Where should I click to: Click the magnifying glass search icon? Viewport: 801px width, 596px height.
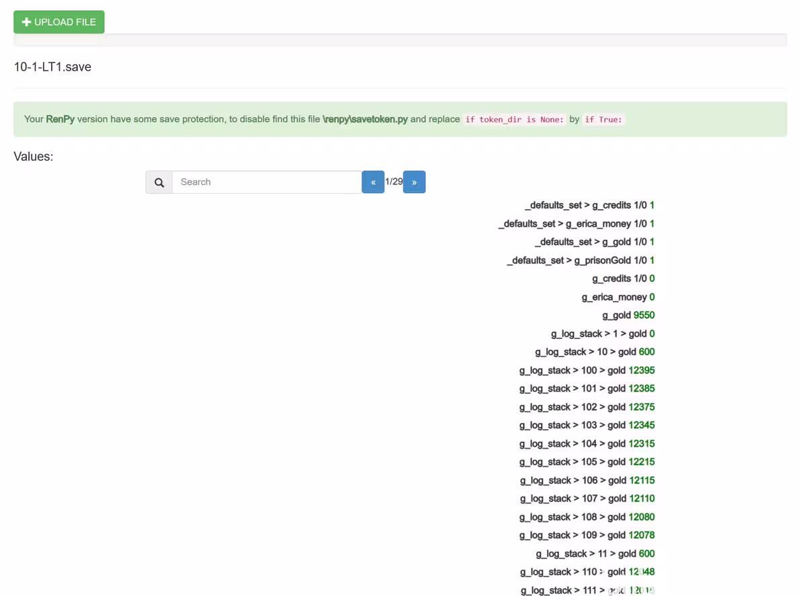[x=159, y=182]
